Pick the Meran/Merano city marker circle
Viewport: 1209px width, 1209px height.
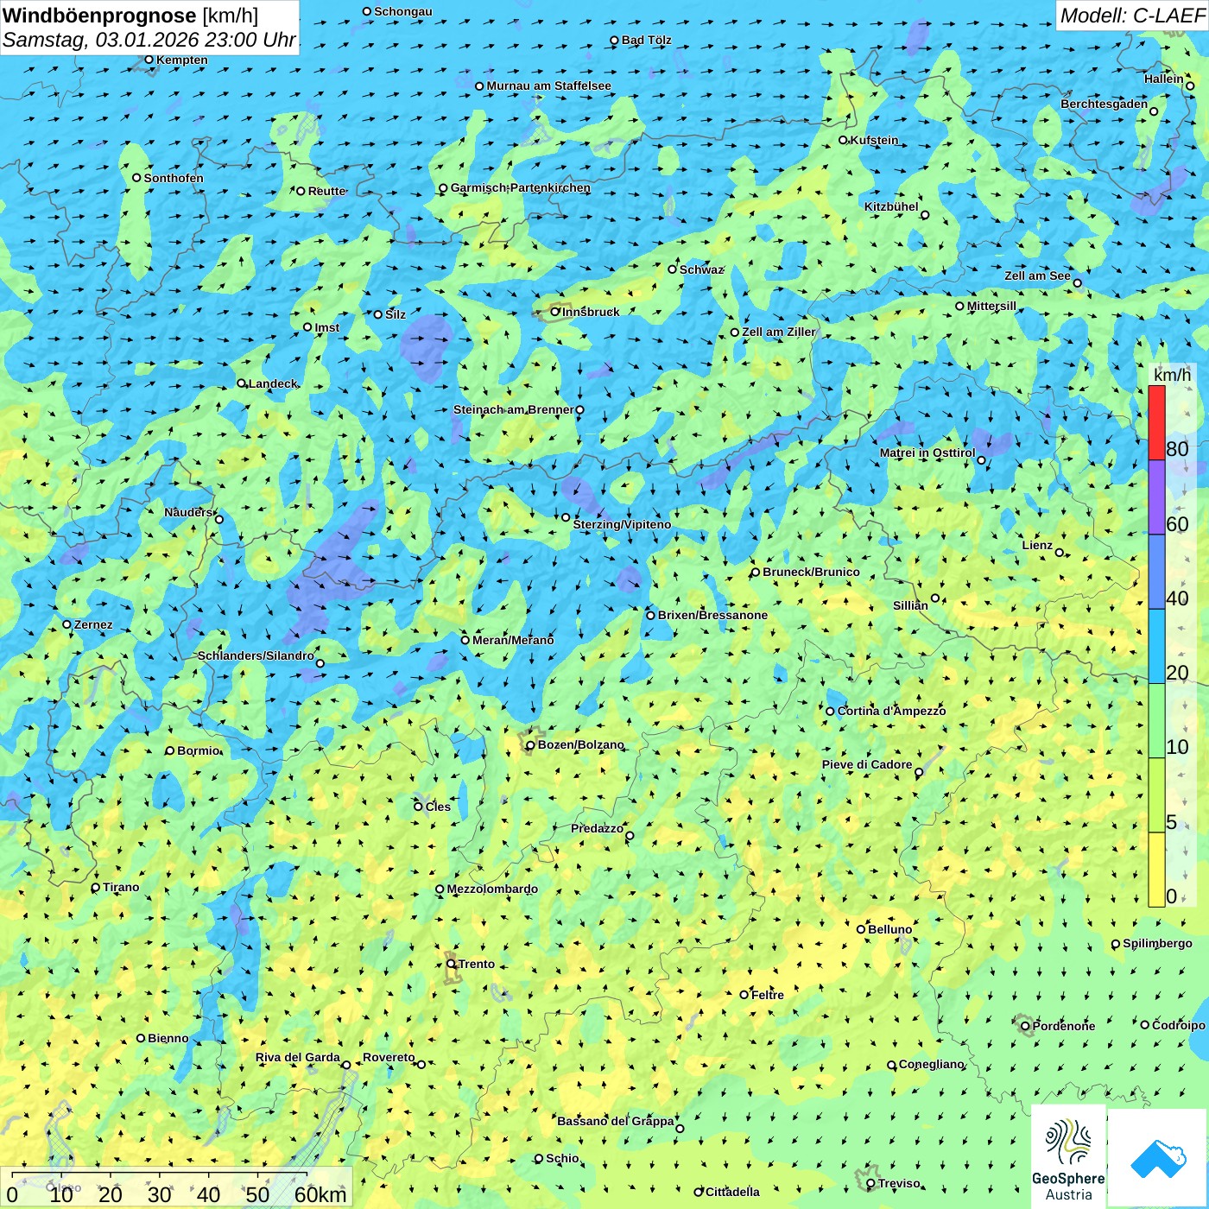(465, 640)
